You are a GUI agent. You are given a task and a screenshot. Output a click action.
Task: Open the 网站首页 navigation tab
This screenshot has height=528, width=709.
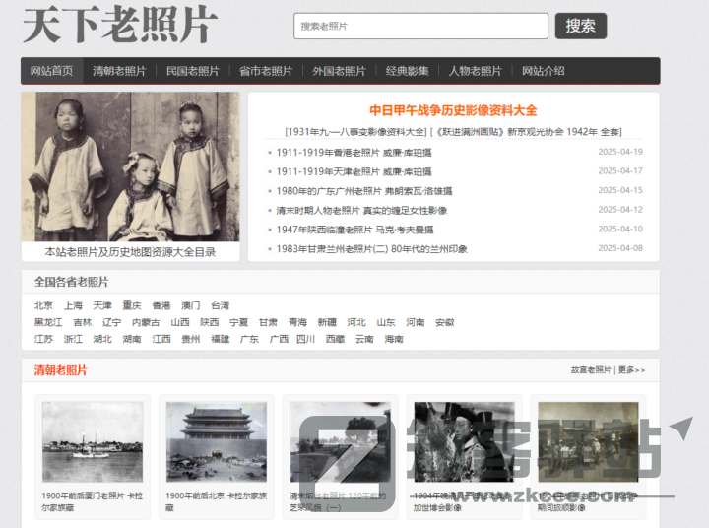pos(51,71)
